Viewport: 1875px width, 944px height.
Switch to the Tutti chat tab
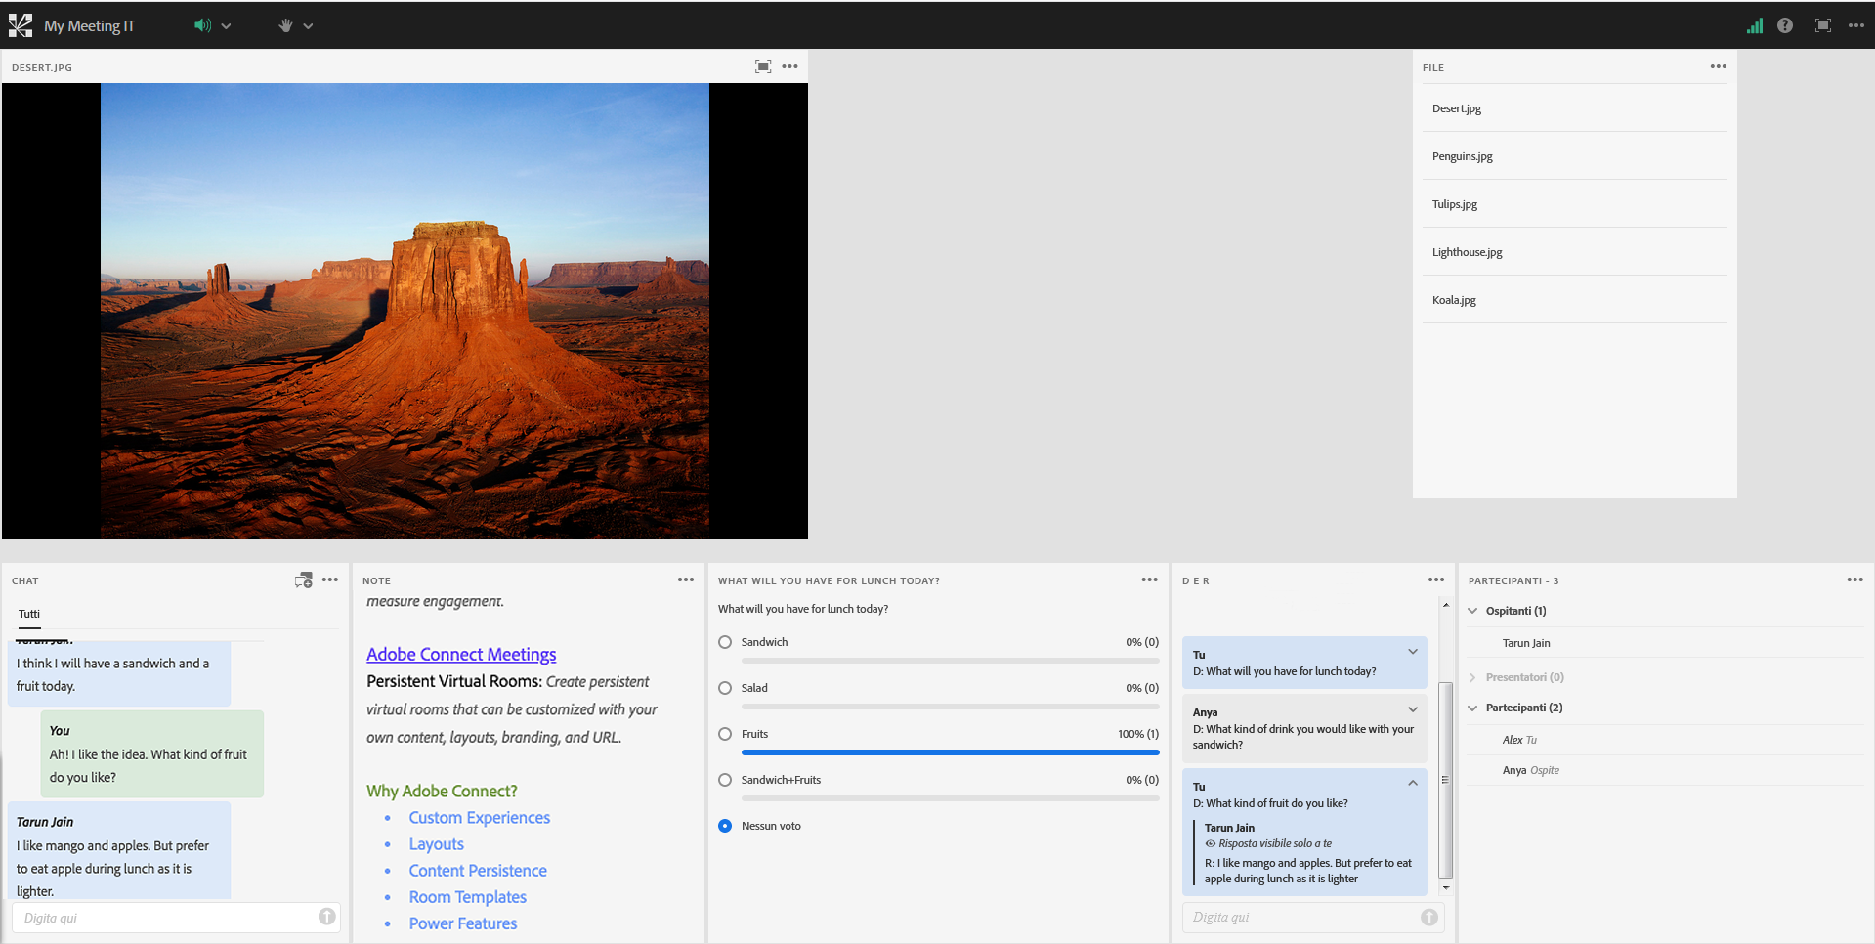point(29,614)
